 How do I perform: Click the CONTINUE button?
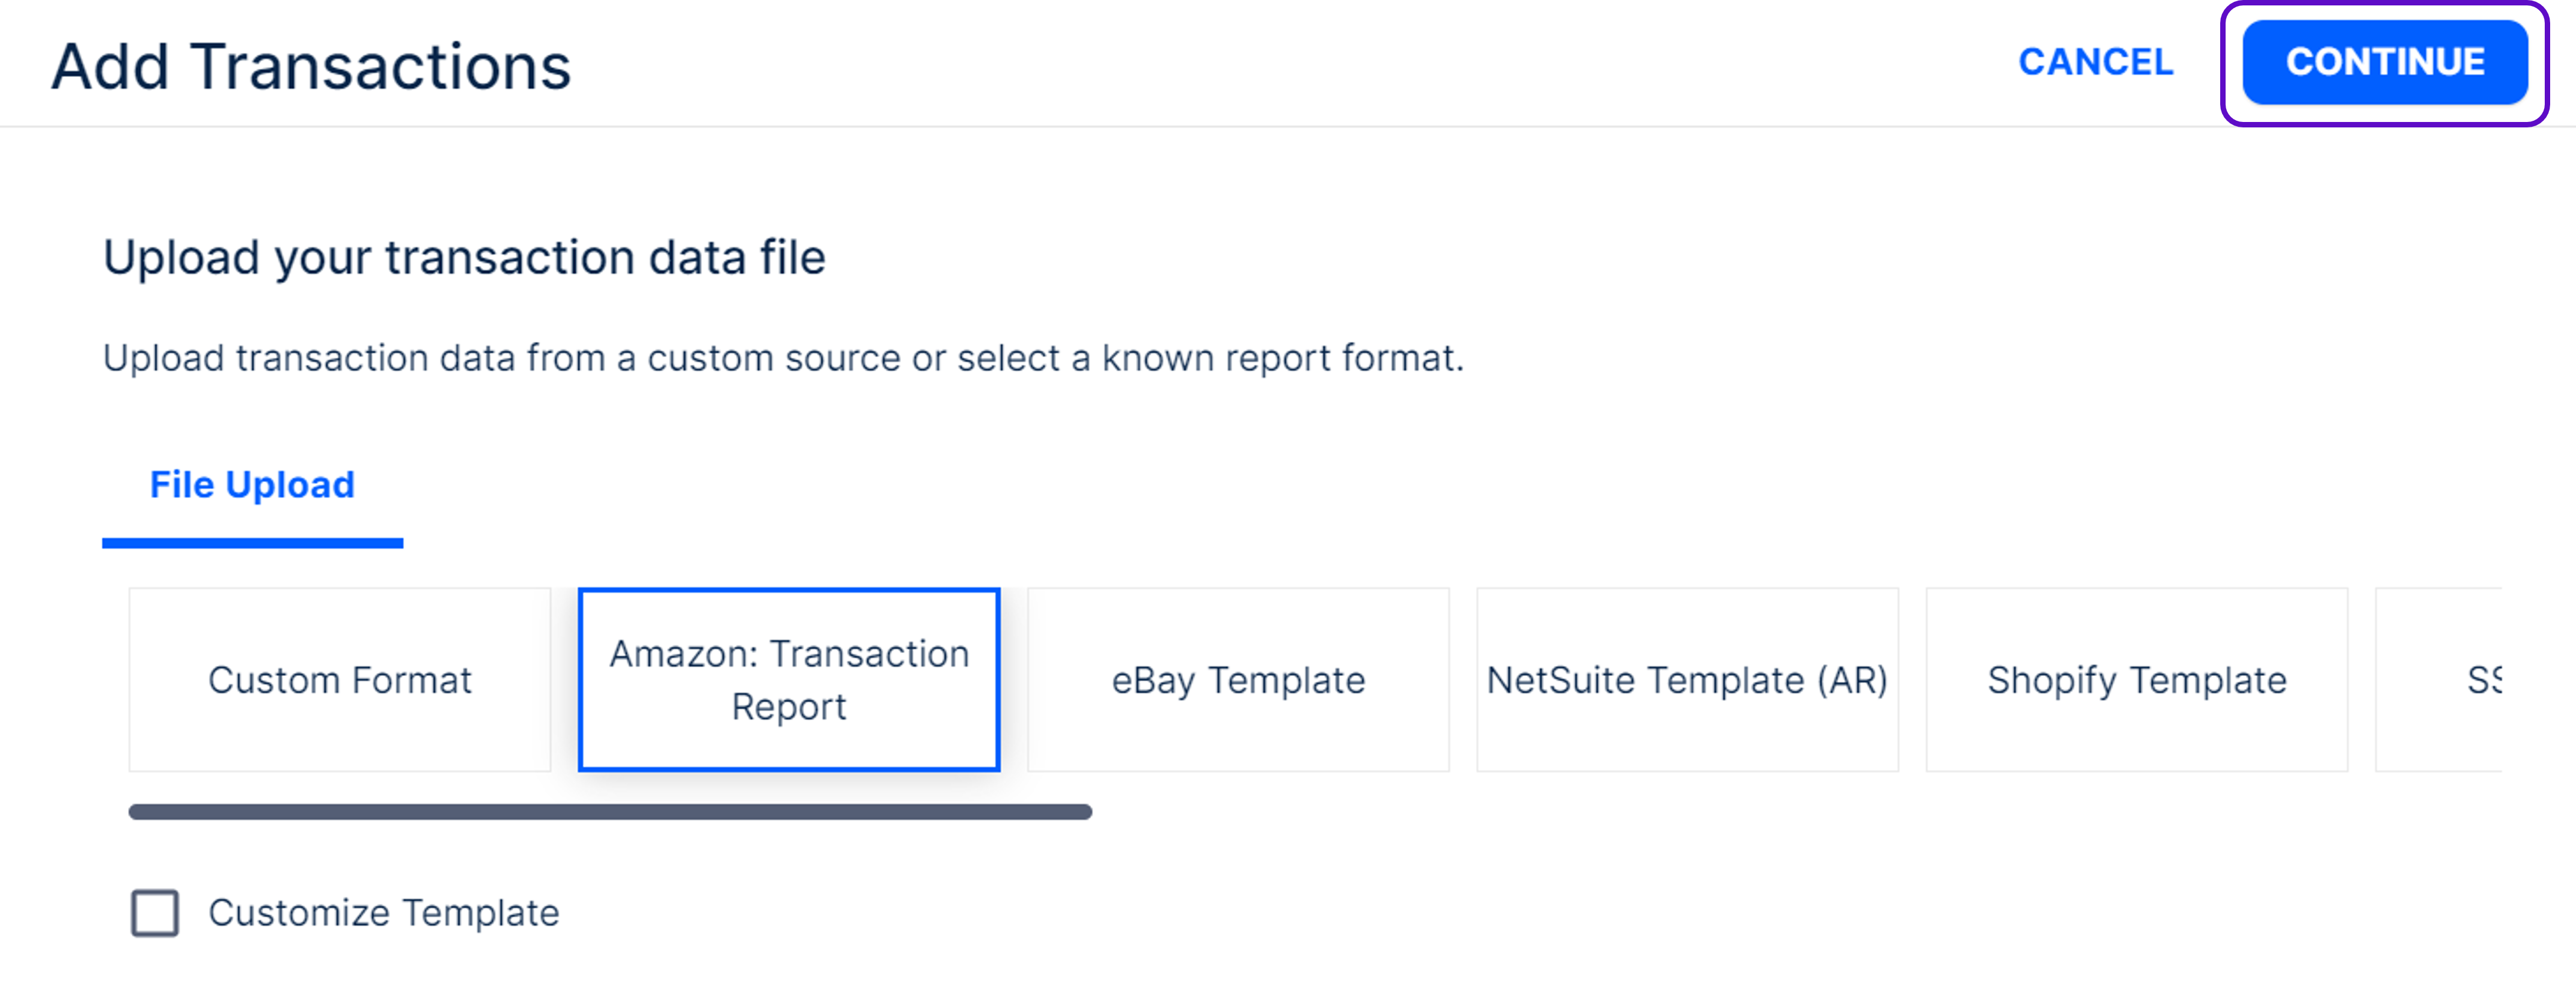tap(2384, 63)
